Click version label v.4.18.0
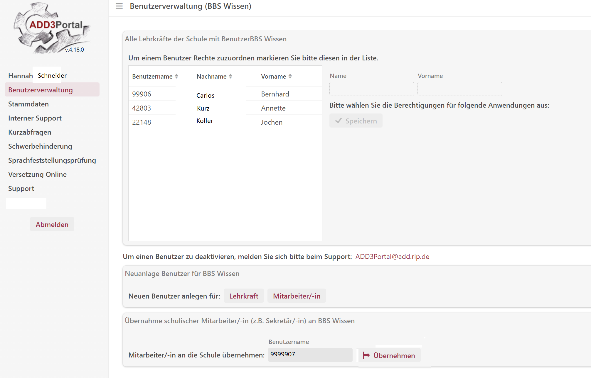 [x=74, y=50]
